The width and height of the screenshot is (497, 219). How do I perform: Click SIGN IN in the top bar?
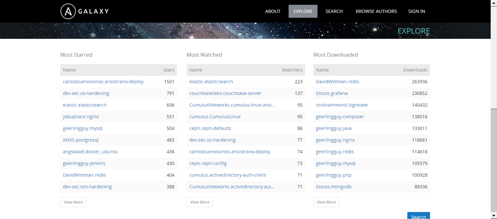pos(417,11)
